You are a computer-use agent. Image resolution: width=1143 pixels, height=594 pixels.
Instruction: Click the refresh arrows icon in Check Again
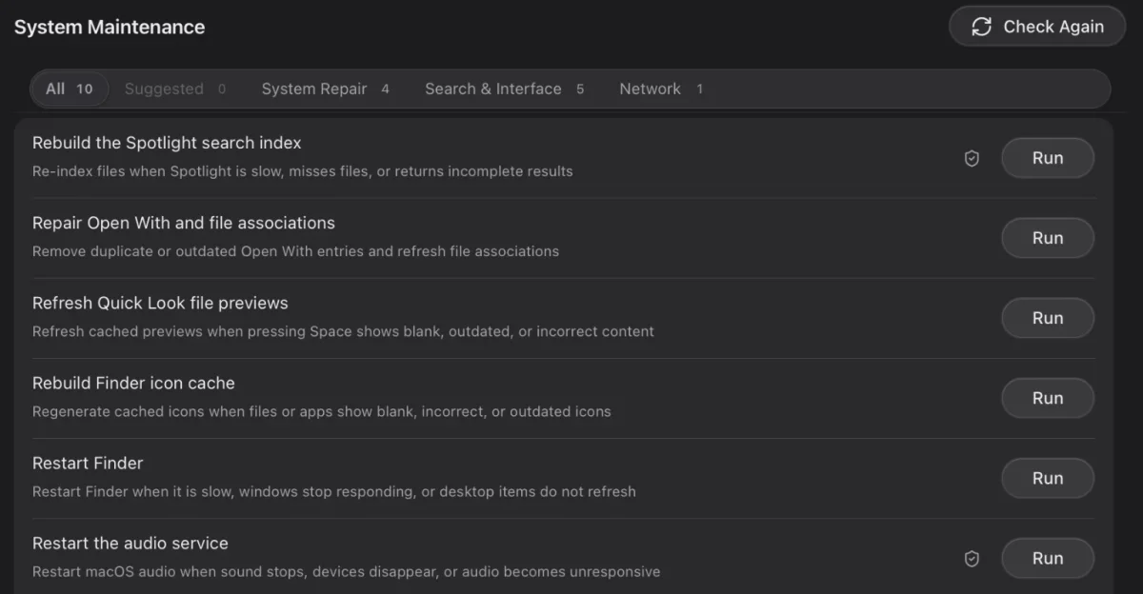click(x=982, y=27)
